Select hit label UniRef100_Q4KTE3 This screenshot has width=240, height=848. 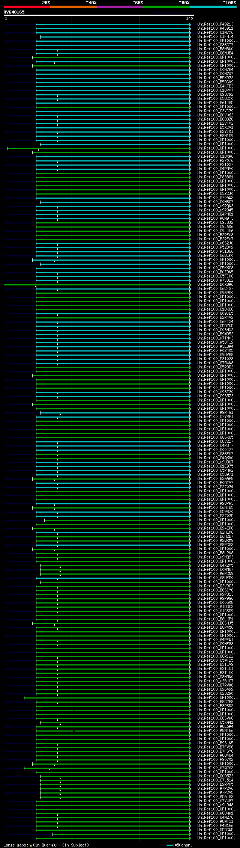coord(215,86)
